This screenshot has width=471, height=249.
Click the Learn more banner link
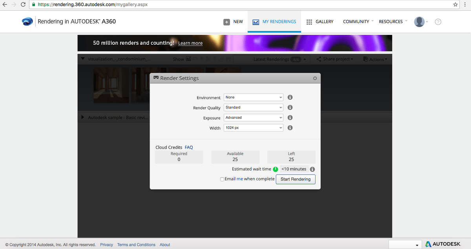point(190,43)
